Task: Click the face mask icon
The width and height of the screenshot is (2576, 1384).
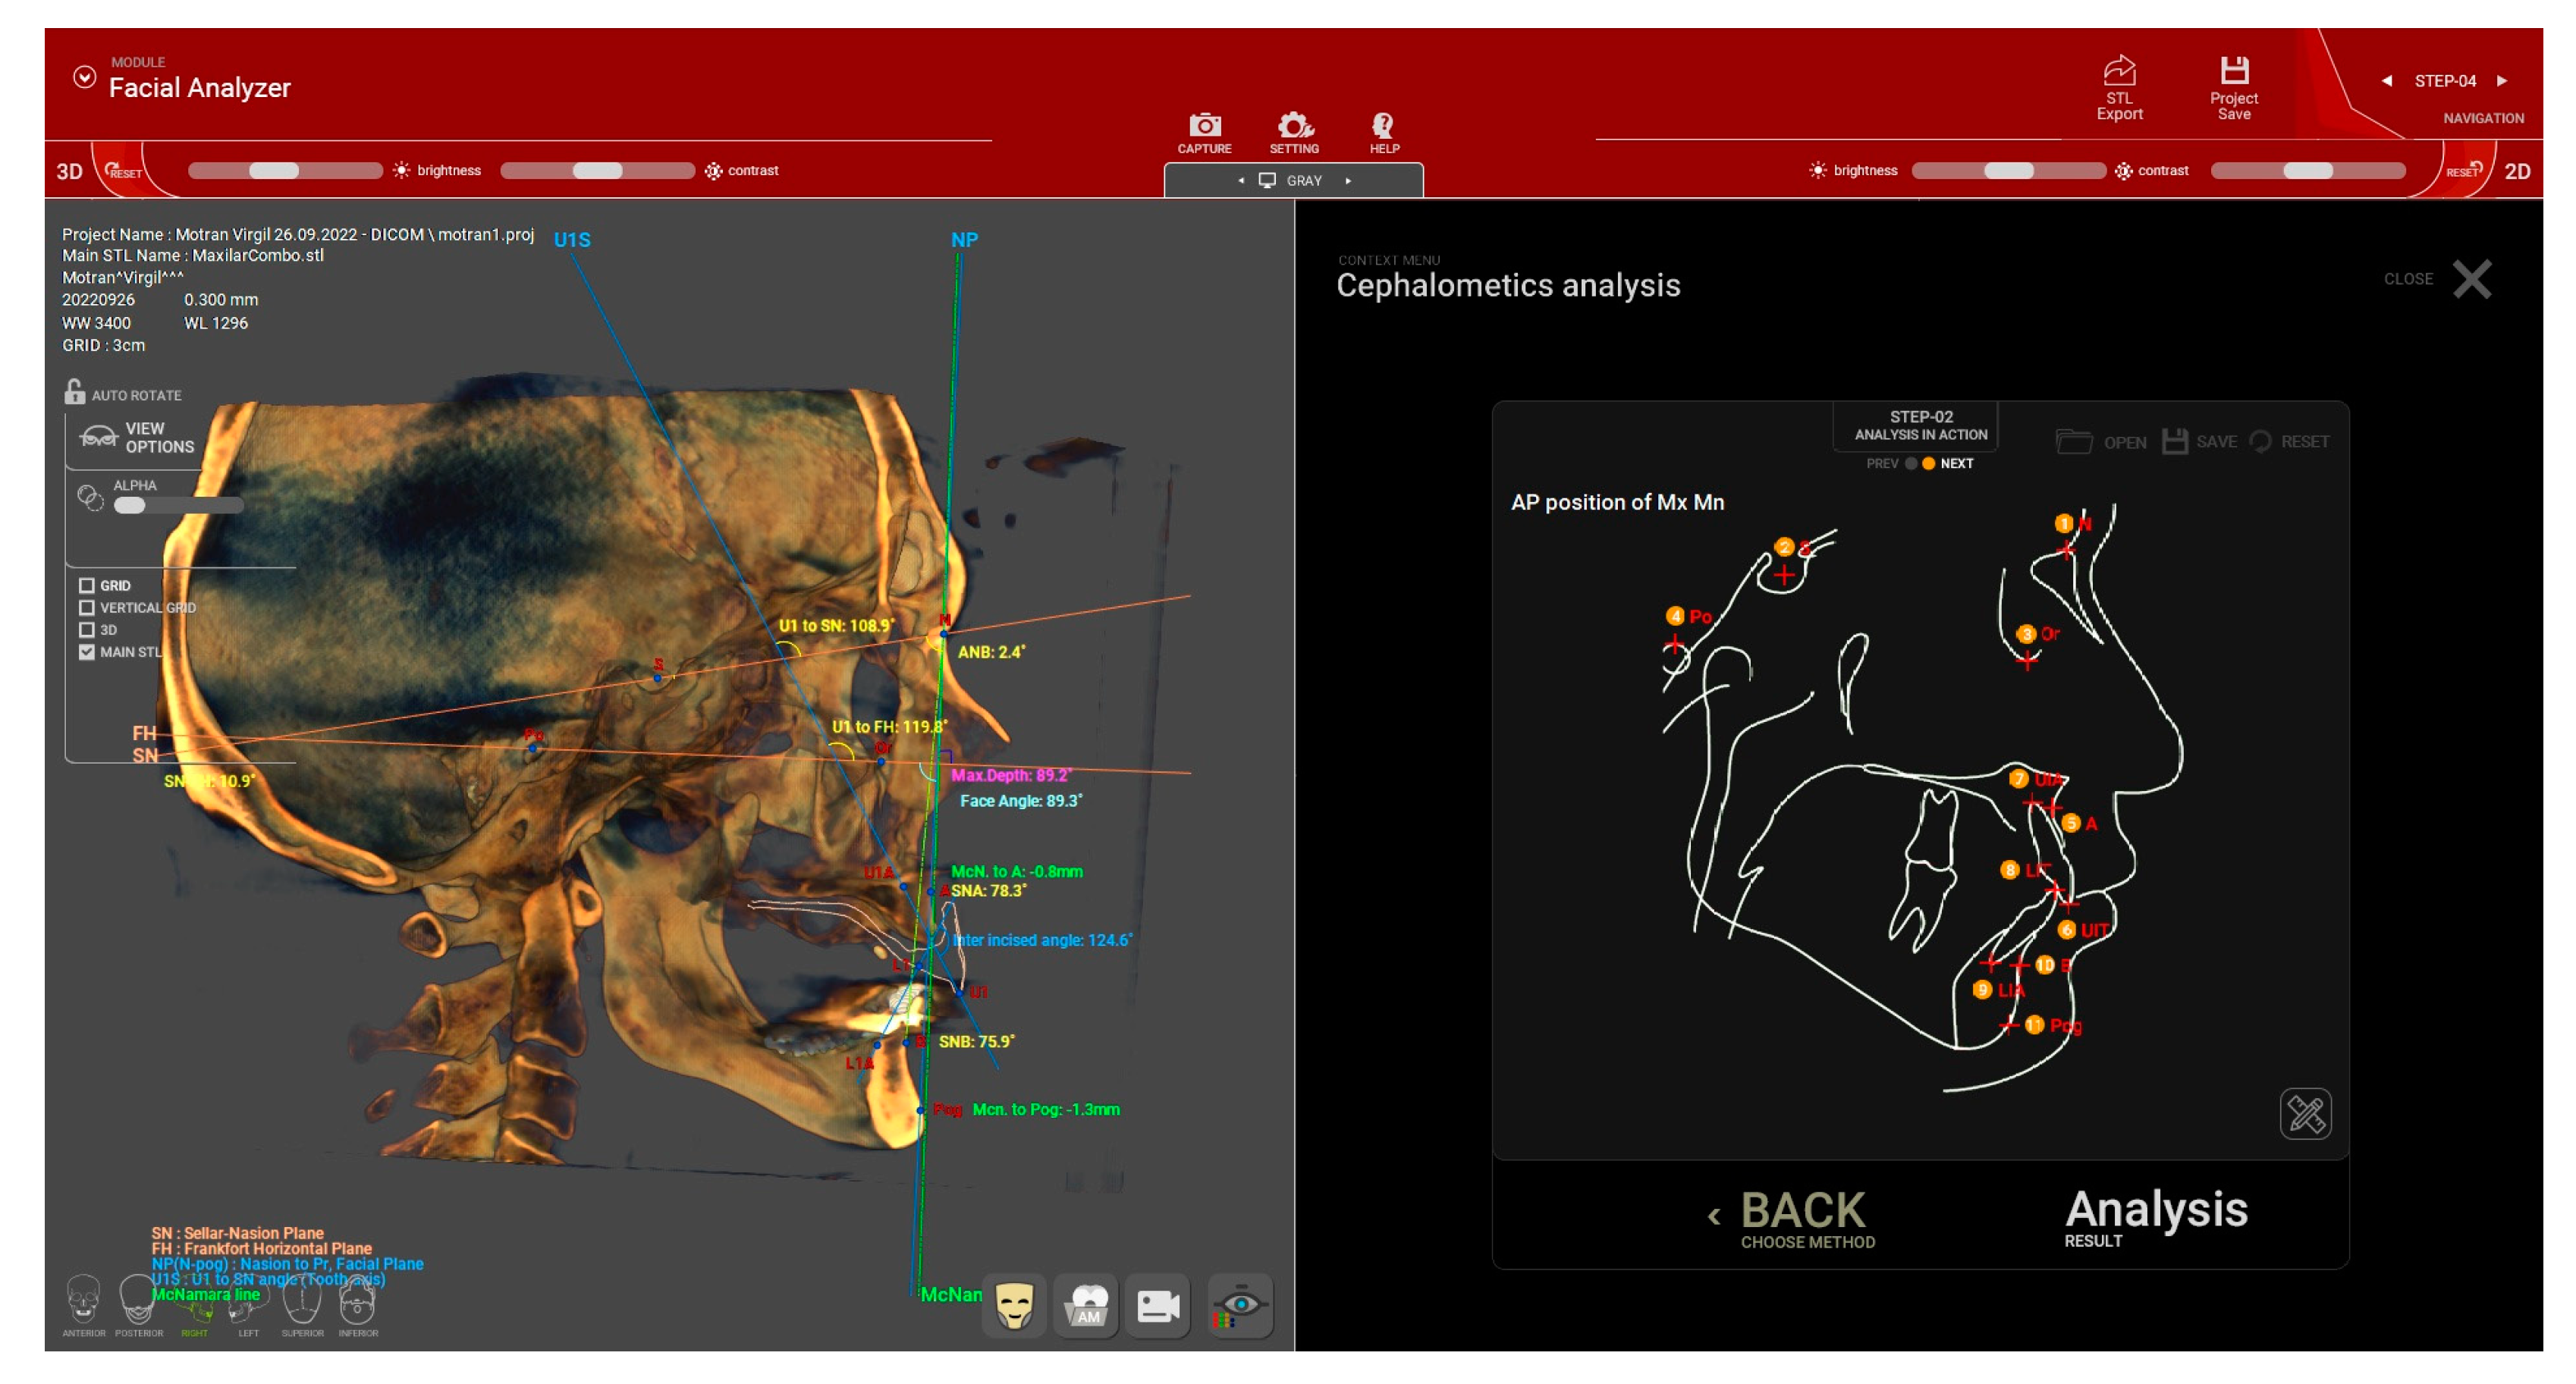Action: (1014, 1305)
